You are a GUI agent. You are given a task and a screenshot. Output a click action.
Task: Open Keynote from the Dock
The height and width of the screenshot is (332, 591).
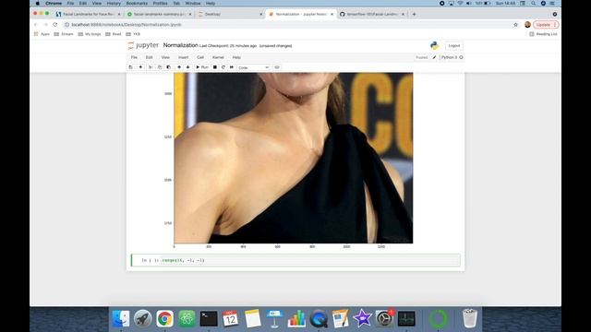[274, 318]
